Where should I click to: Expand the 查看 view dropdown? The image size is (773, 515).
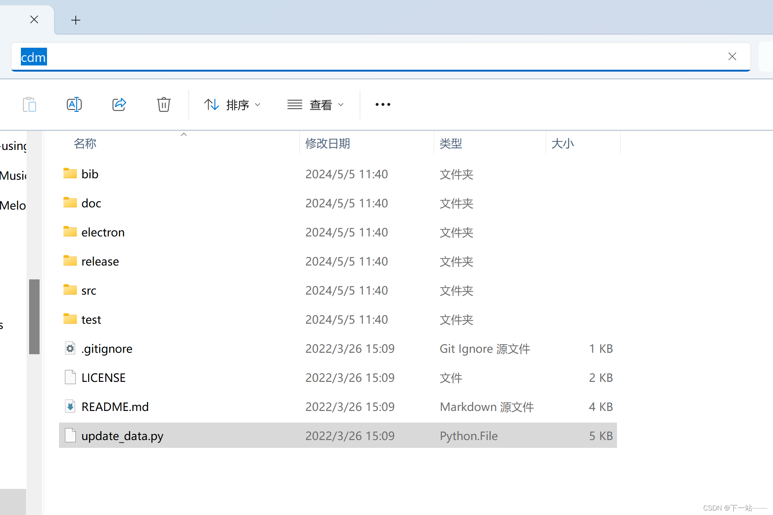(315, 105)
